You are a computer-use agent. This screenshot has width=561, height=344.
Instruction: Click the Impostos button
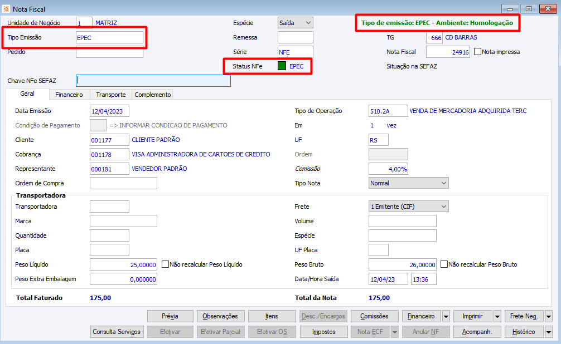click(x=324, y=332)
